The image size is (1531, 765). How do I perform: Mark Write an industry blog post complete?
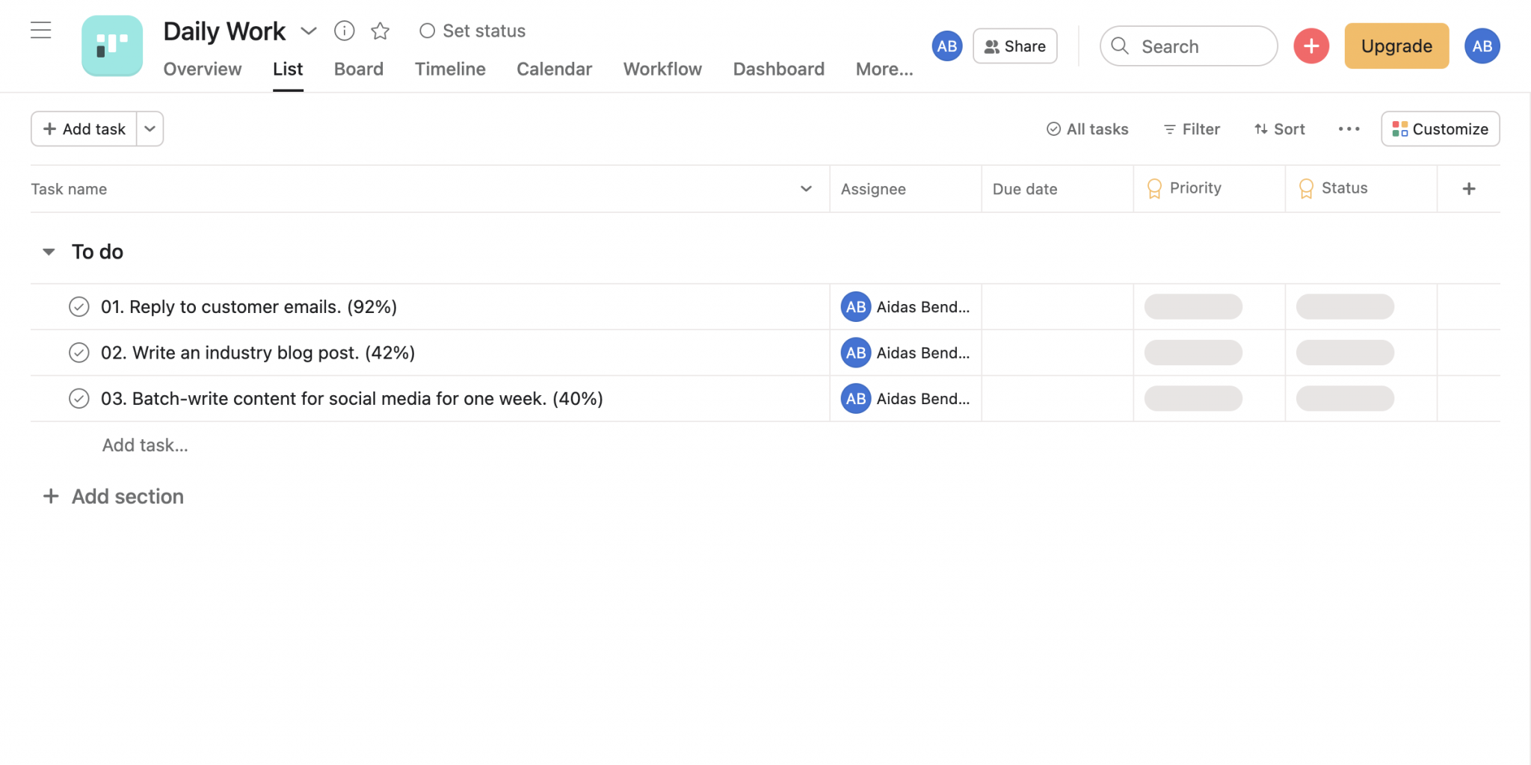[x=79, y=353]
